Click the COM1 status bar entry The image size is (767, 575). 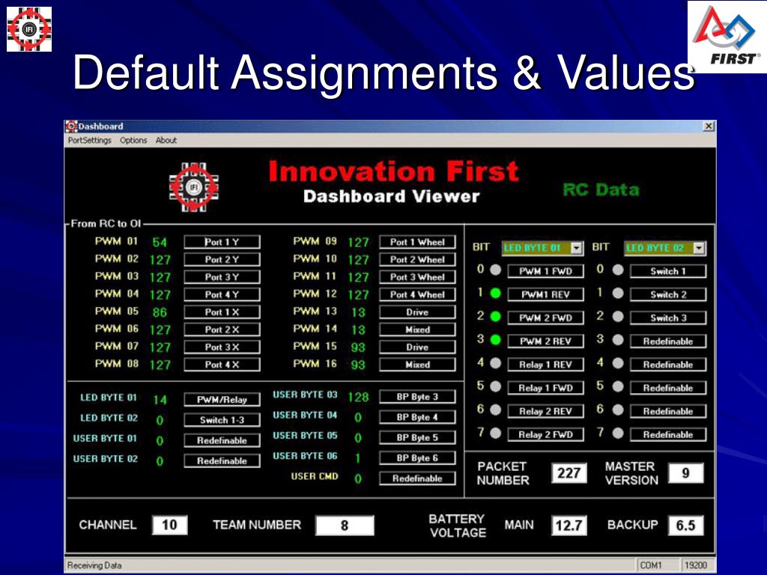[x=651, y=565]
